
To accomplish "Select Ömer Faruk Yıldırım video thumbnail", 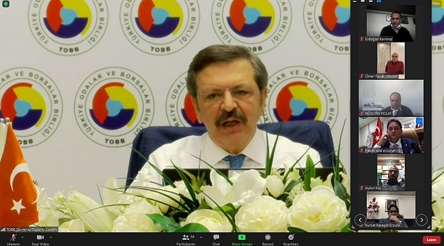I will click(391, 61).
